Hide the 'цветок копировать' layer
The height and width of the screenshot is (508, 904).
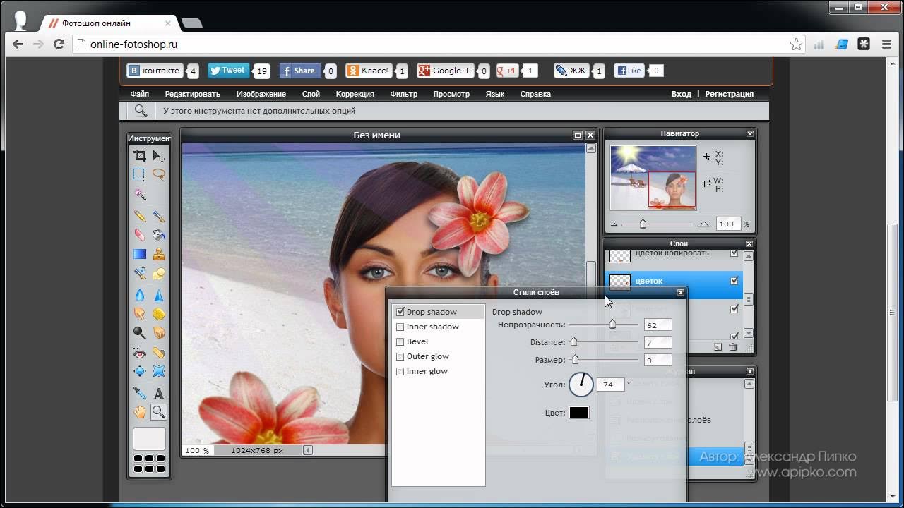pyautogui.click(x=734, y=253)
